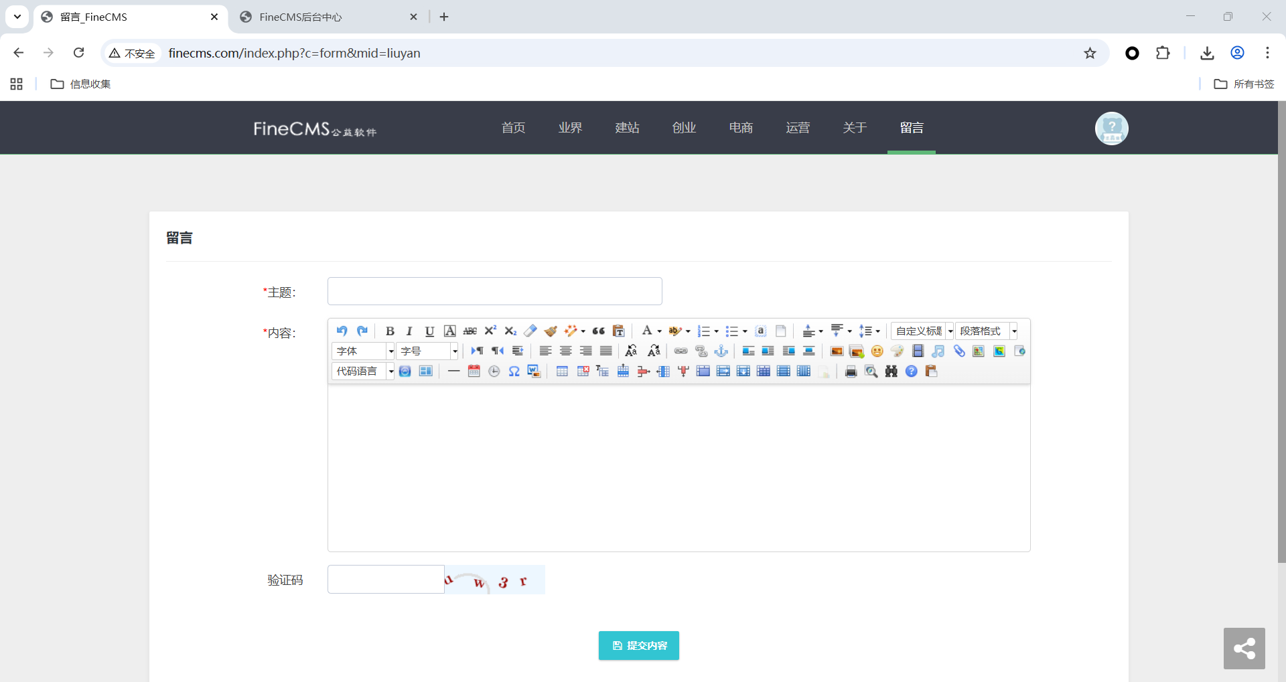The width and height of the screenshot is (1286, 682).
Task: Preview the content with magnifier icon
Action: (871, 371)
